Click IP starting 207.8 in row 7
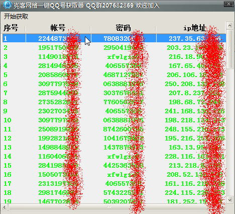 (195, 93)
